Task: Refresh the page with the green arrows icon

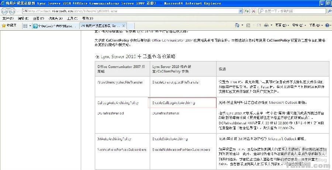Action: (247, 11)
